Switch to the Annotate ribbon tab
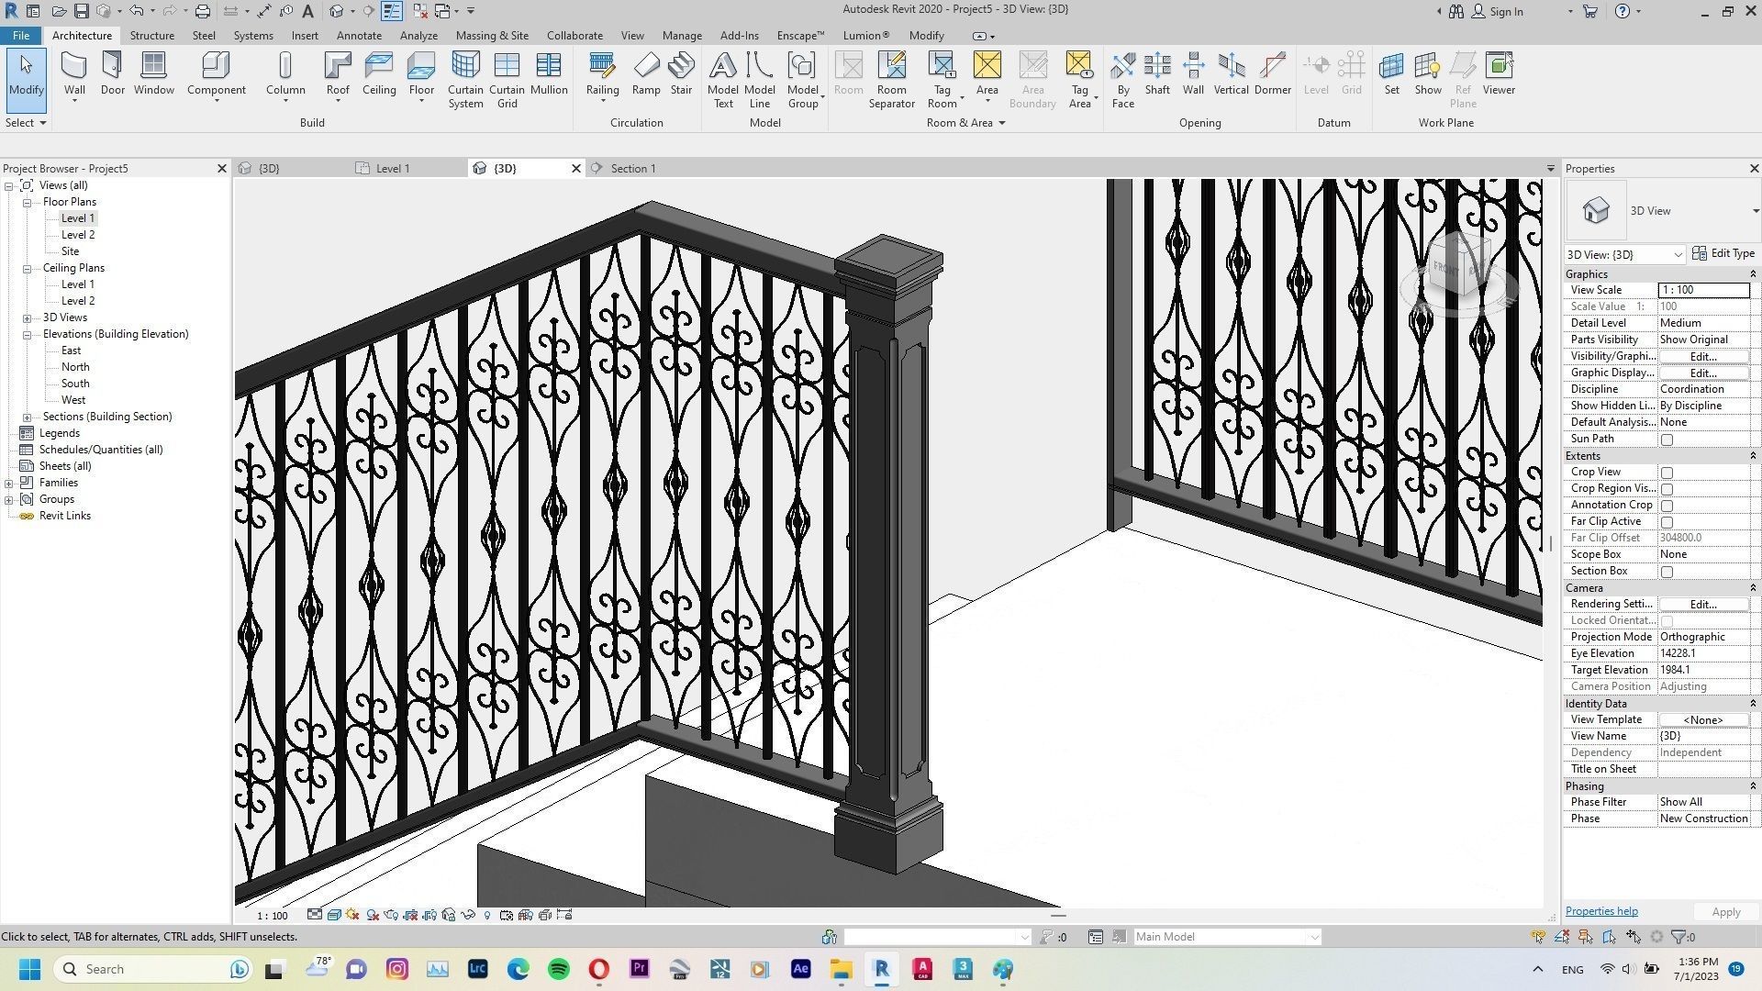The height and width of the screenshot is (991, 1762). coord(359,35)
